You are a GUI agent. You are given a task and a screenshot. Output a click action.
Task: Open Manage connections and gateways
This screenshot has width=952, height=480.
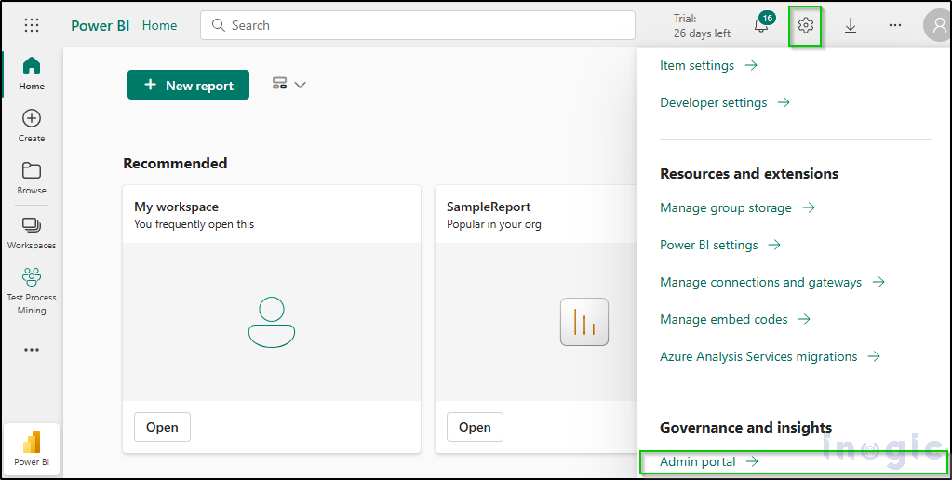[x=772, y=282]
